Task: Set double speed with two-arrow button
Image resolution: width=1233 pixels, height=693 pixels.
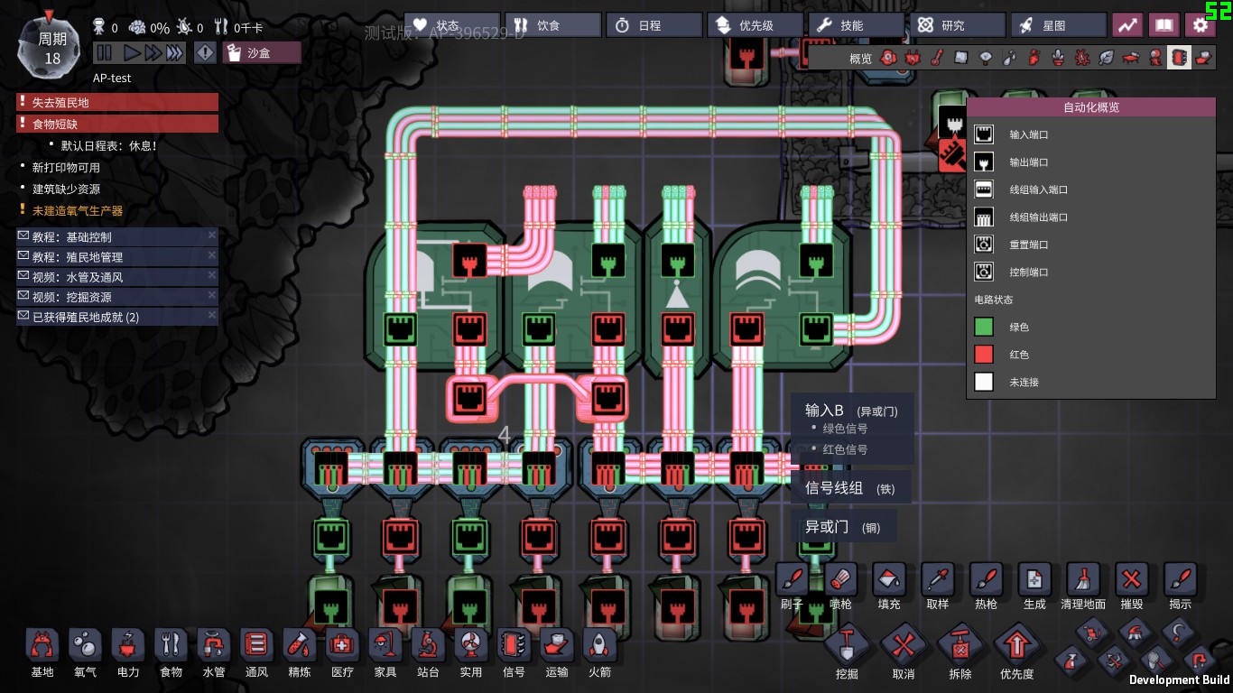Action: pyautogui.click(x=152, y=52)
